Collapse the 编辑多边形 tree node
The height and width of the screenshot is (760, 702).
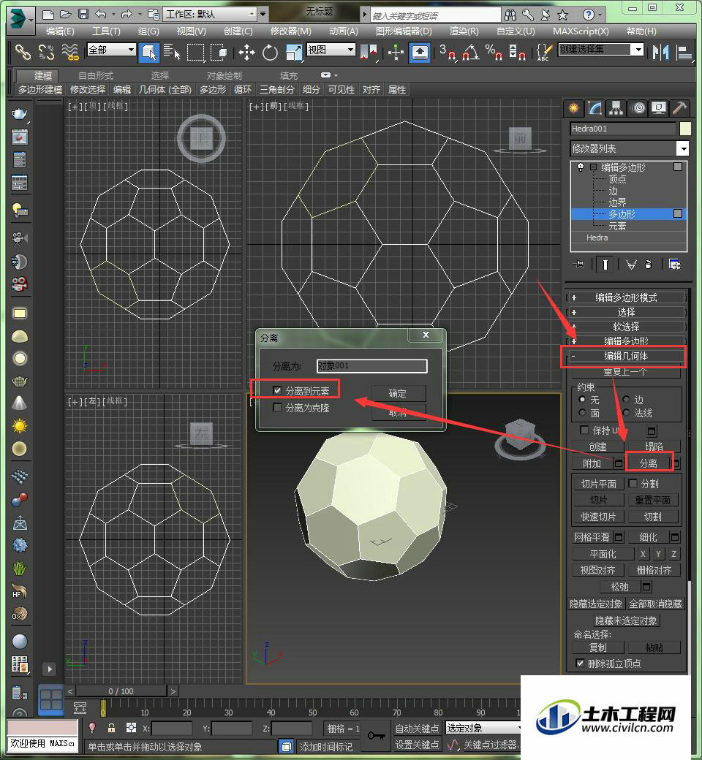click(593, 167)
